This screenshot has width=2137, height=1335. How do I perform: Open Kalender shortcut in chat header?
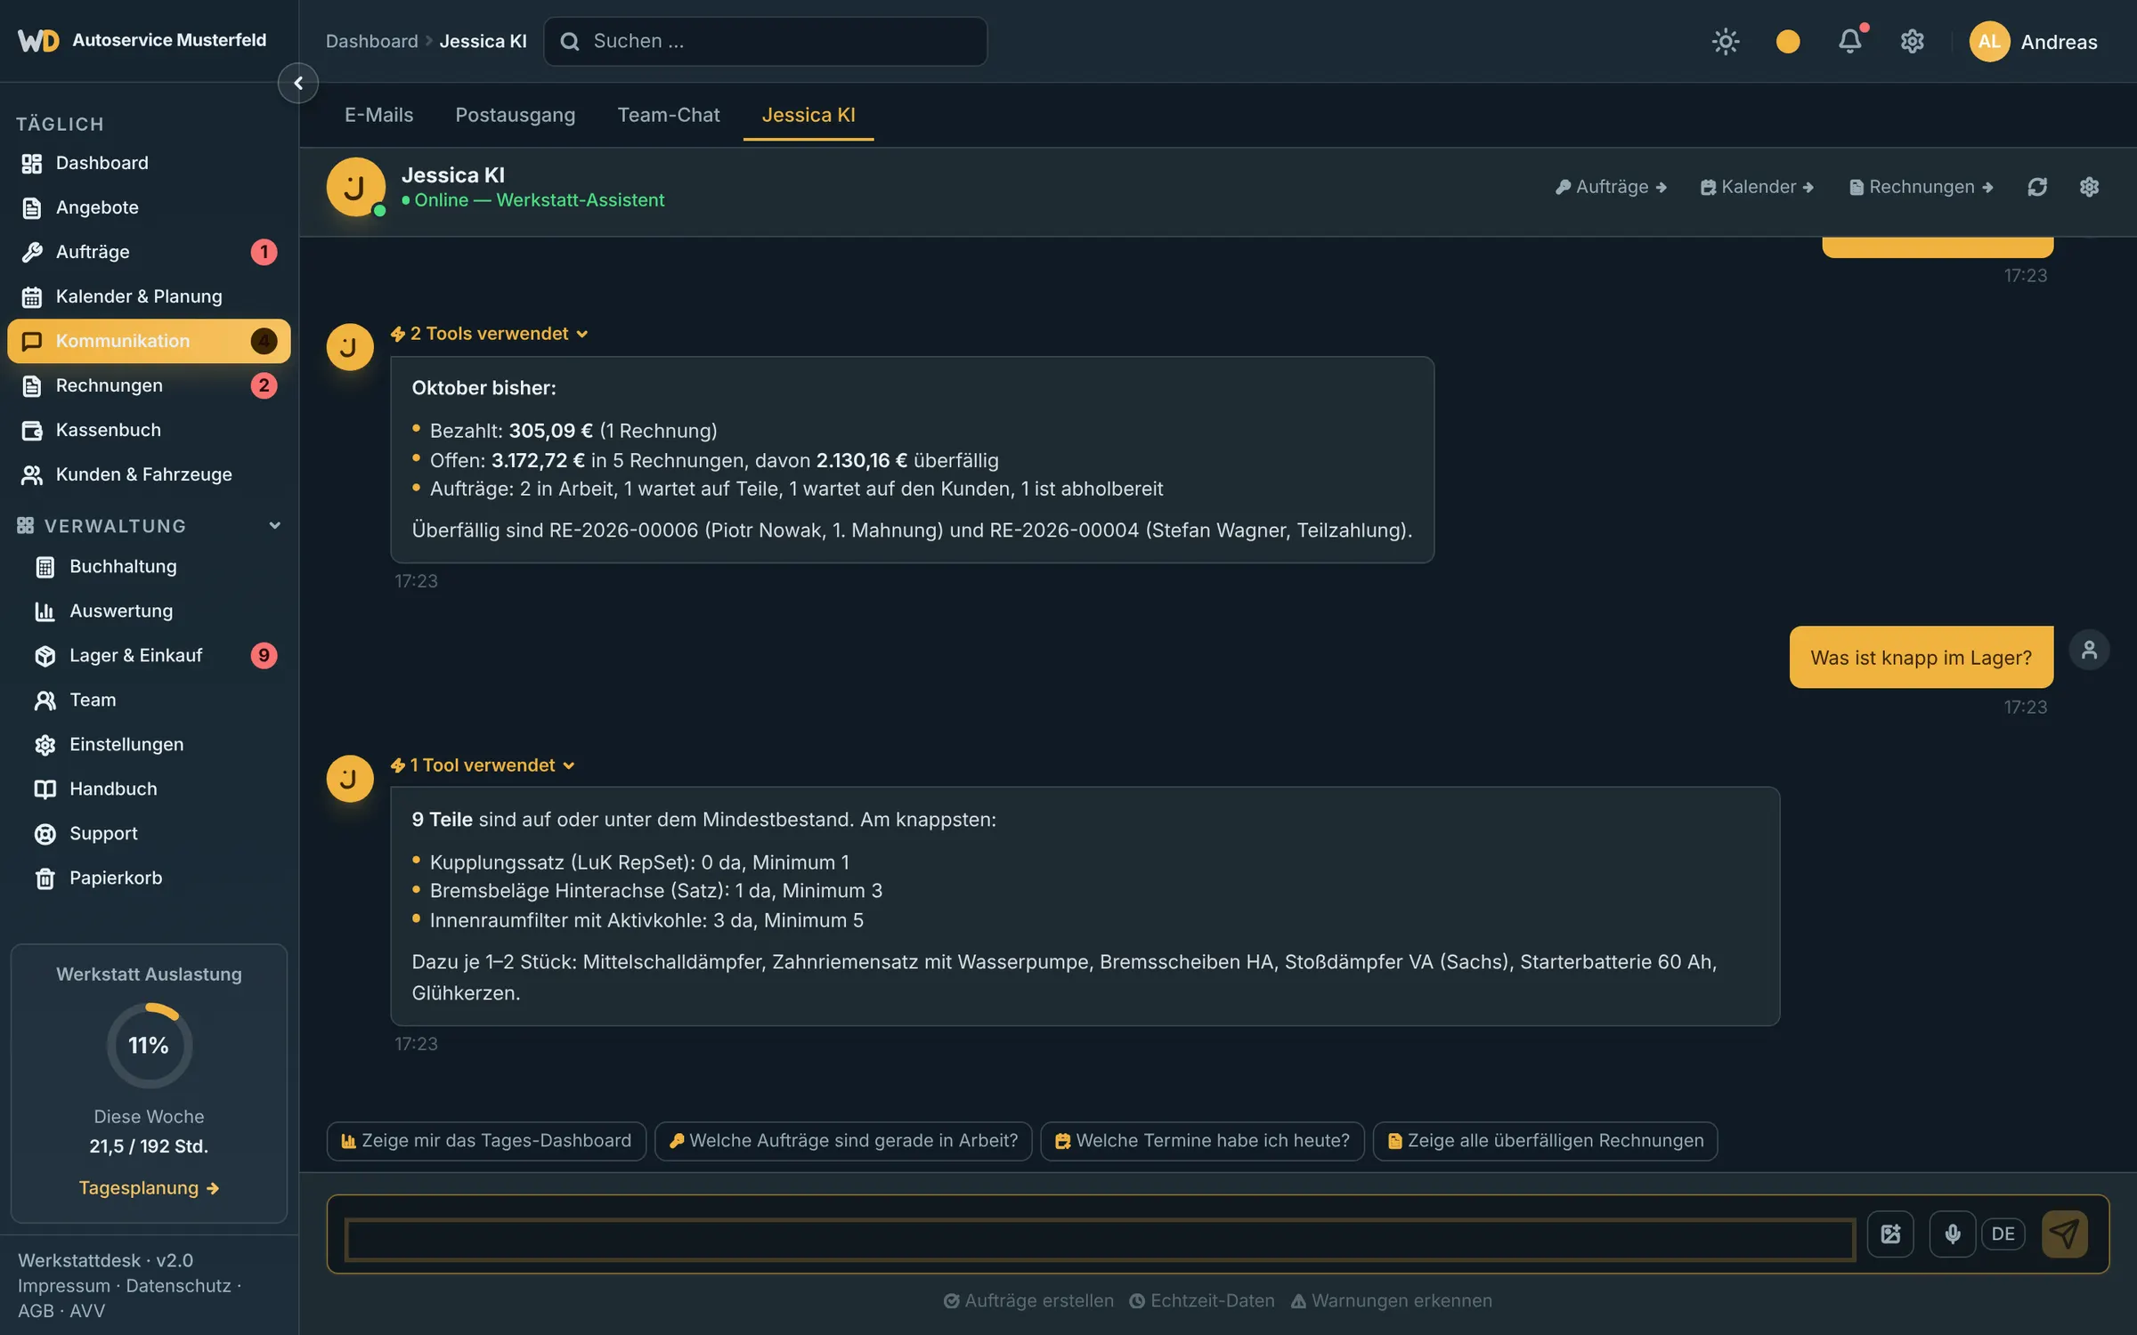1757,187
